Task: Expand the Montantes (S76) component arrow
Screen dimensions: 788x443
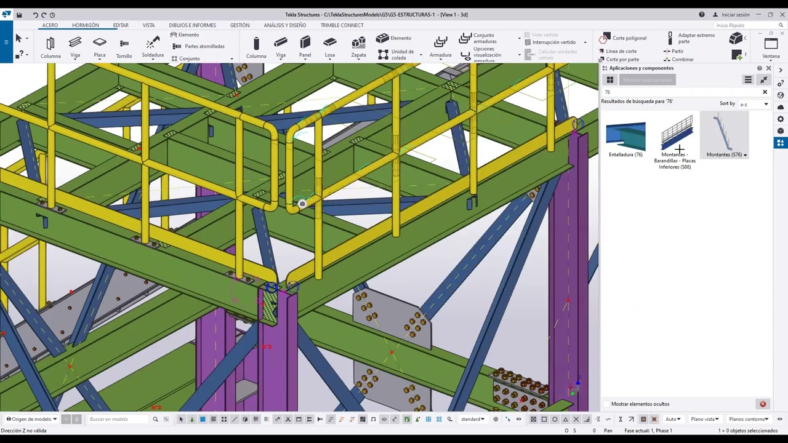Action: click(x=745, y=155)
